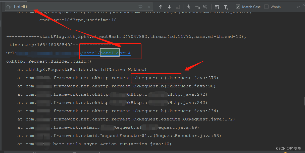Viewport: 305px width, 153px height.
Task: Go to next occurrence with the down arrow
Action: [x=169, y=7]
